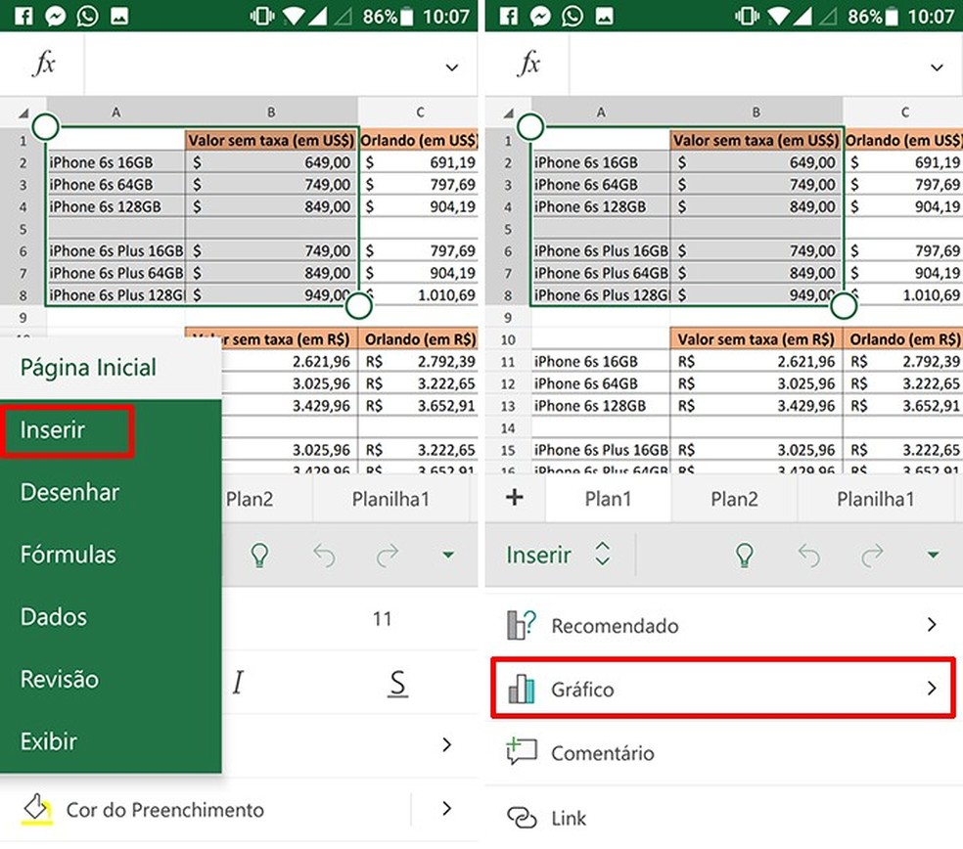Tap the Gráfico bar chart icon
This screenshot has width=963, height=849.
pos(522,688)
